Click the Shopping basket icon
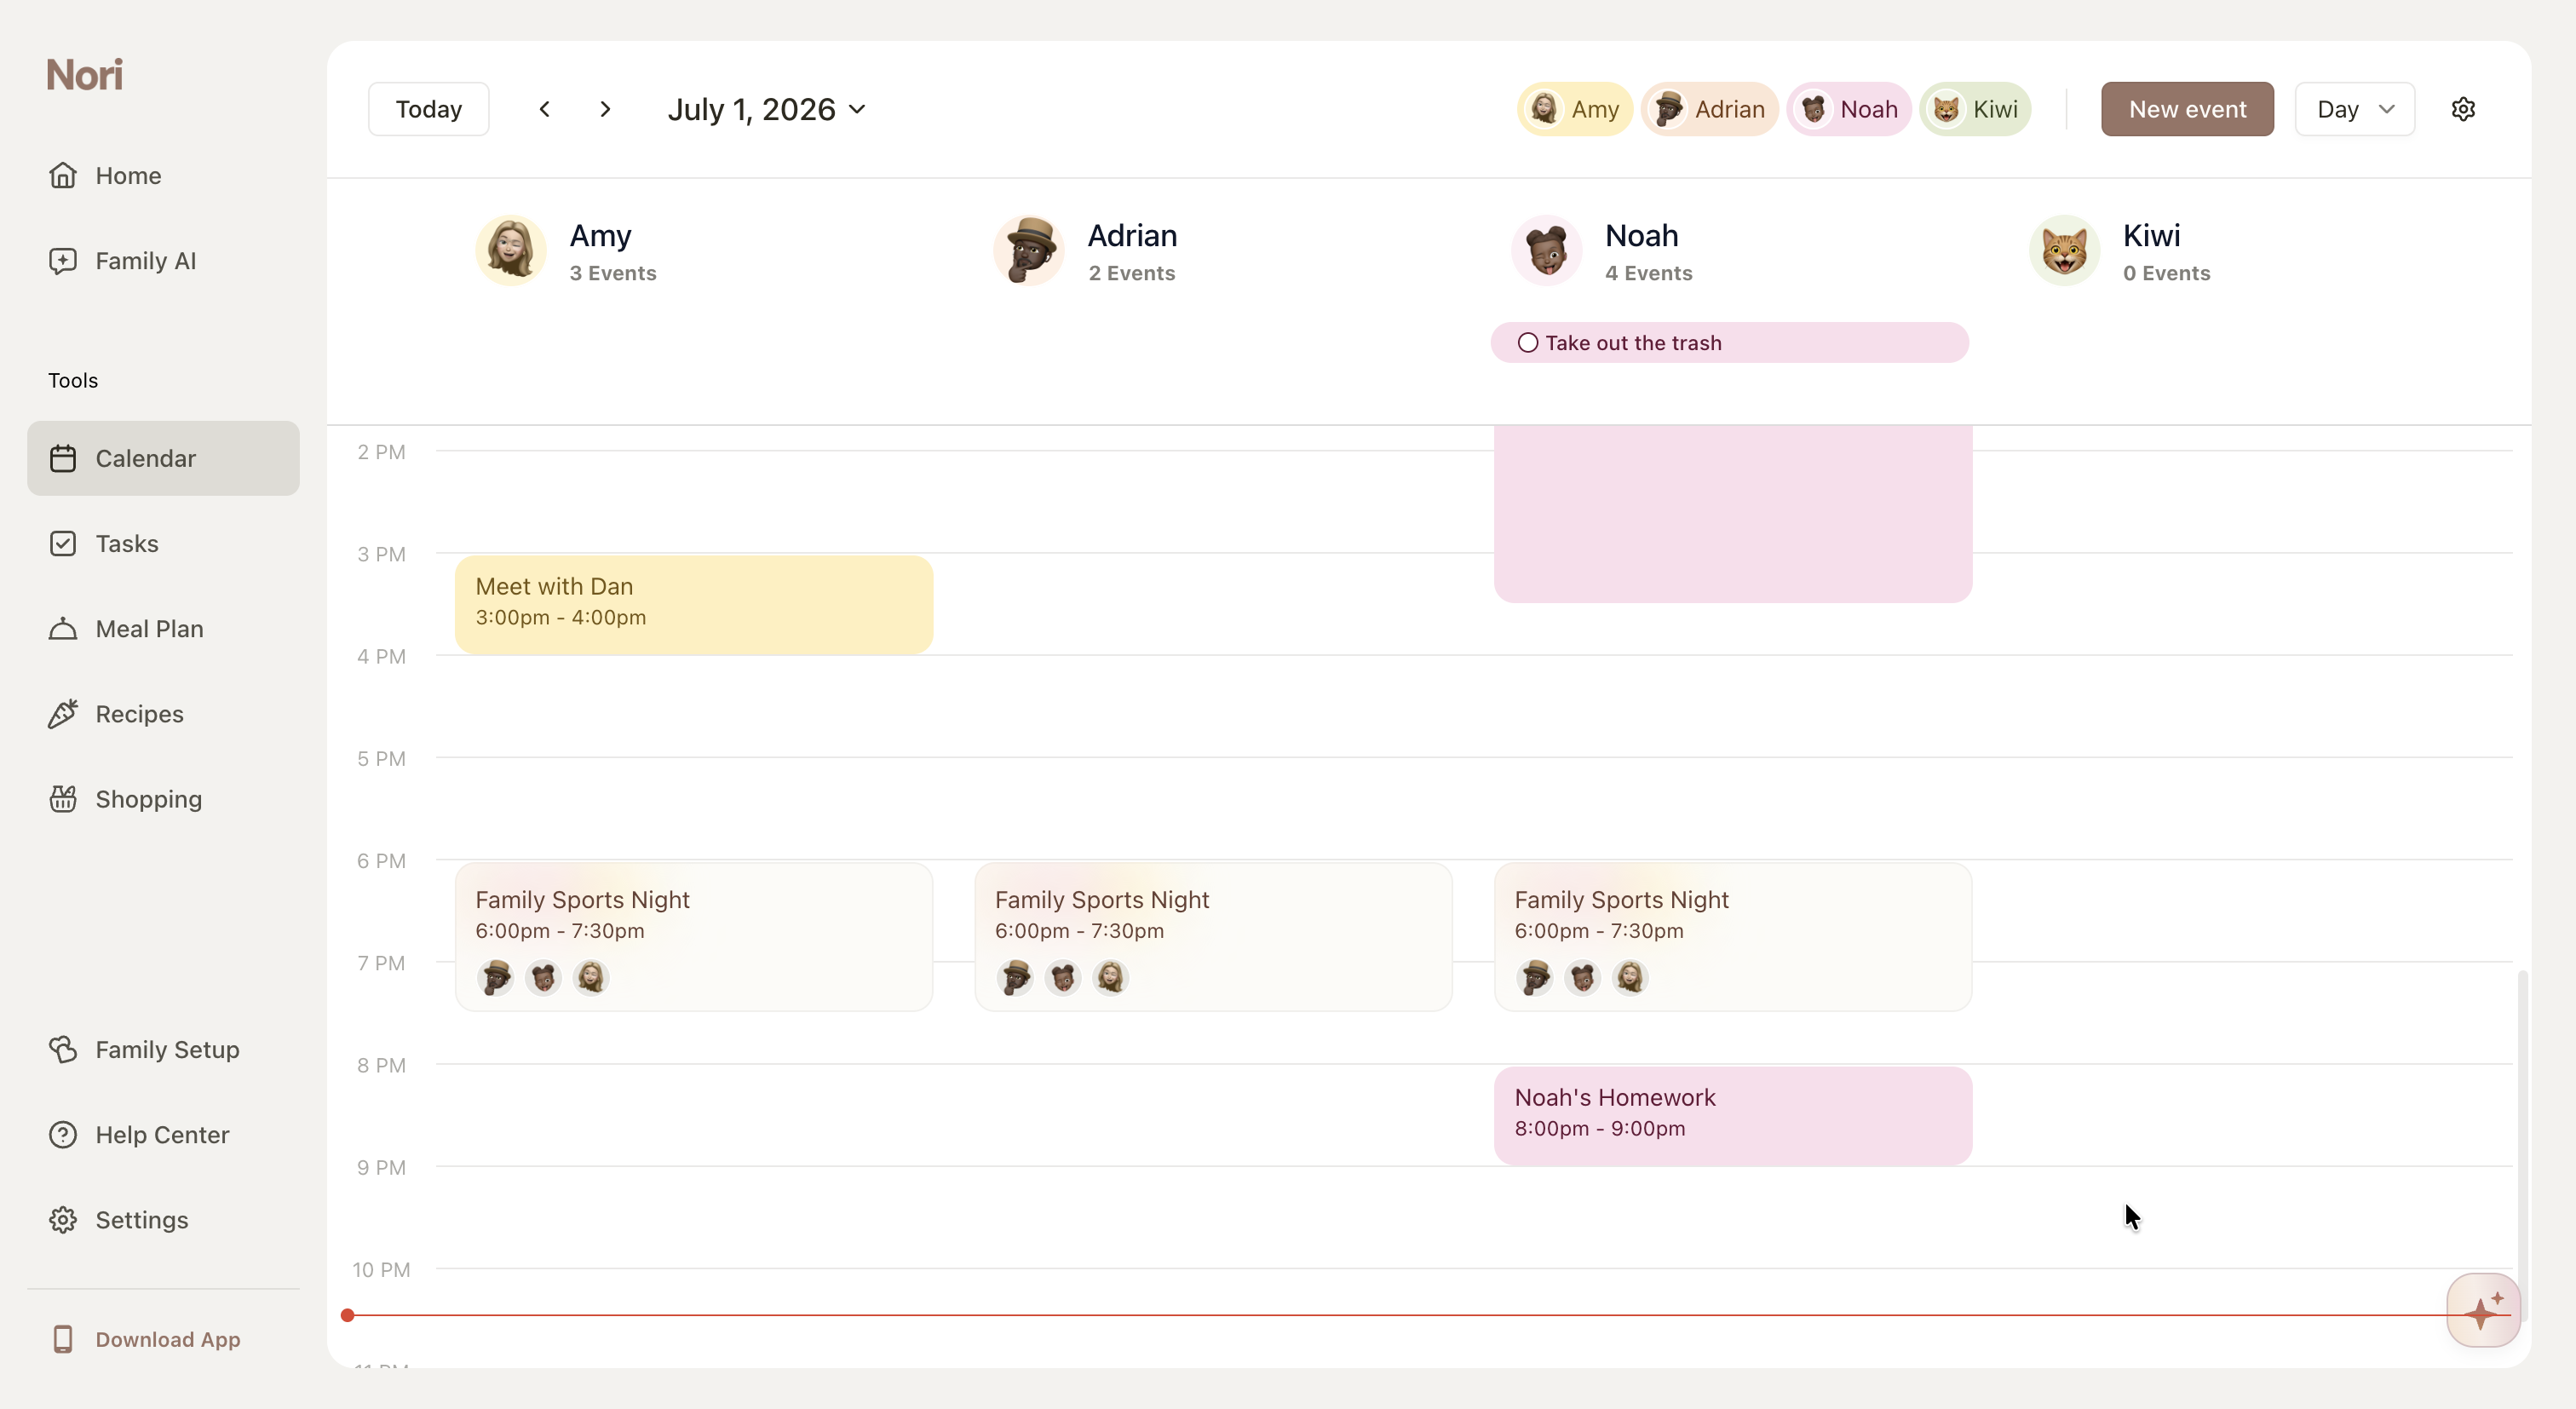2576x1409 pixels. pyautogui.click(x=63, y=799)
